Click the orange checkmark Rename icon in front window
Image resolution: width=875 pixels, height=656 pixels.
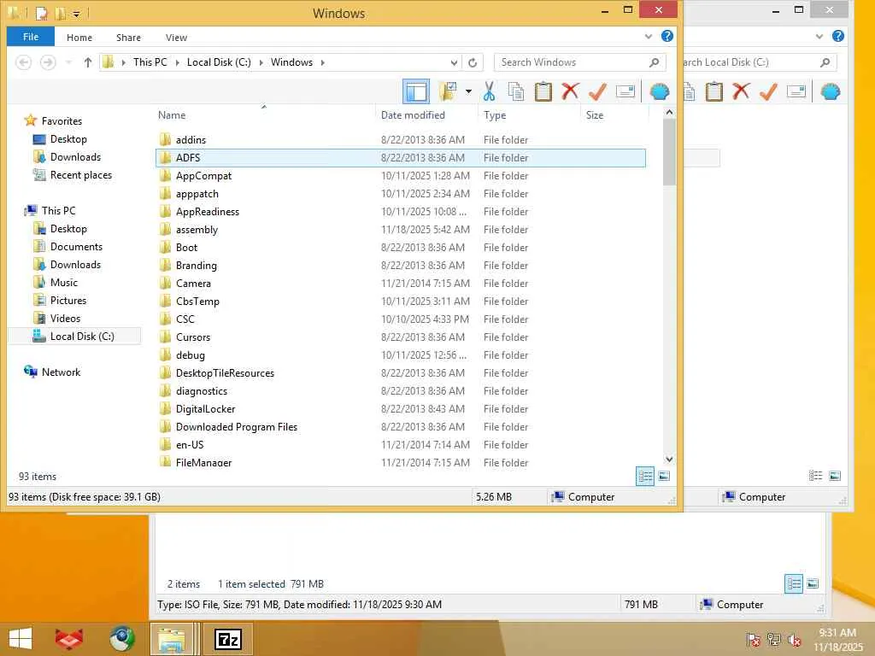(x=597, y=91)
